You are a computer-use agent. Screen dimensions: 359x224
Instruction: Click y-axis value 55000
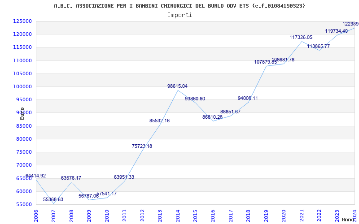pos(24,204)
